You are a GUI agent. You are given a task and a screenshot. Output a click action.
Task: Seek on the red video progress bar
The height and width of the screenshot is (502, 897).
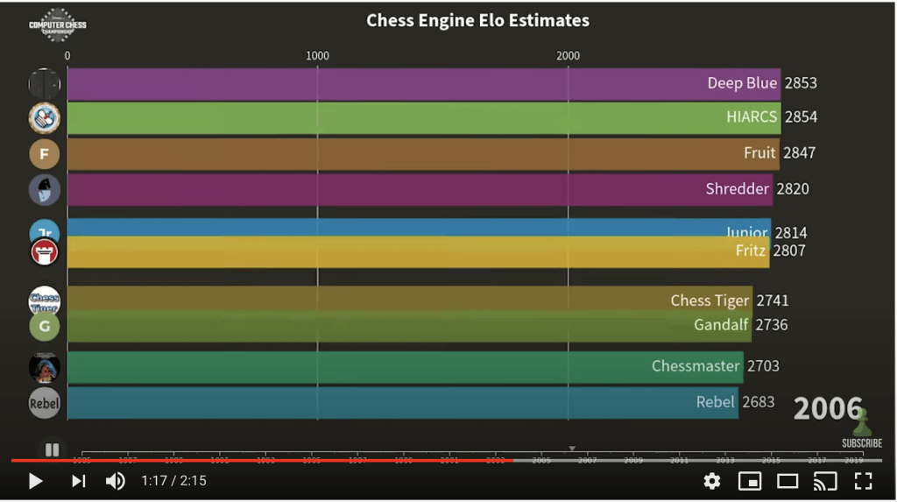click(x=263, y=460)
